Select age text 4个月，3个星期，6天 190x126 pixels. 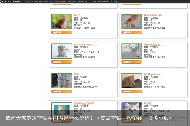click(x=90, y=52)
